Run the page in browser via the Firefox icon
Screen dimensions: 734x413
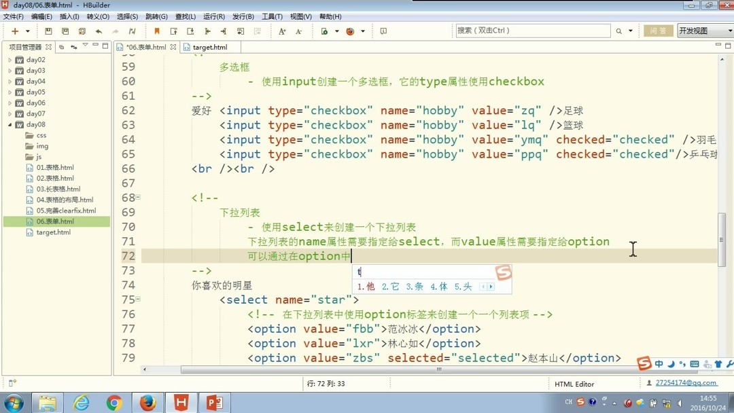(x=349, y=31)
